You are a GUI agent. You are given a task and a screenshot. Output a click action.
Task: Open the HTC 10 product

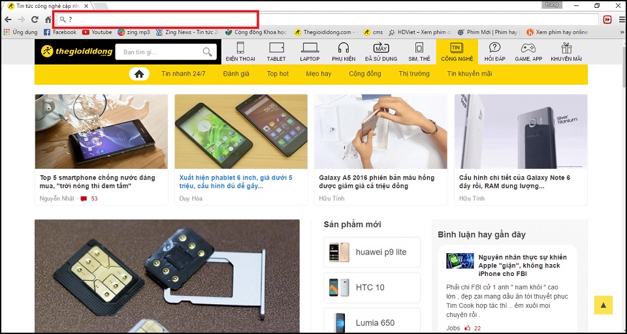tap(372, 287)
